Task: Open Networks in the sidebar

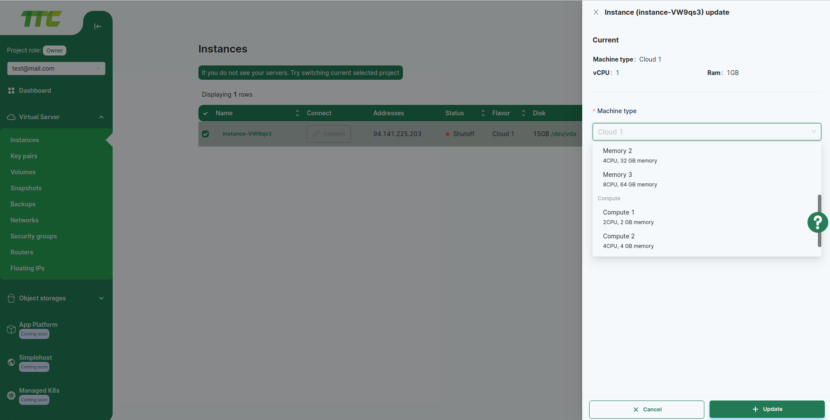Action: (x=24, y=220)
